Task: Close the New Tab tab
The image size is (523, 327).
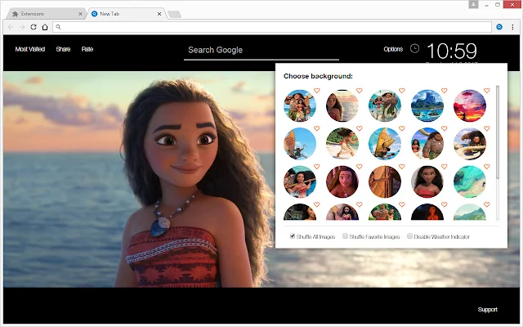Action: pyautogui.click(x=159, y=14)
